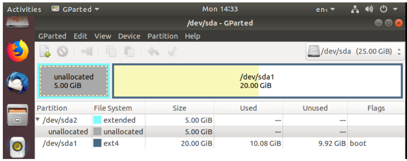
Task: Click the Resize/Move toolbar icon
Action: [x=87, y=51]
